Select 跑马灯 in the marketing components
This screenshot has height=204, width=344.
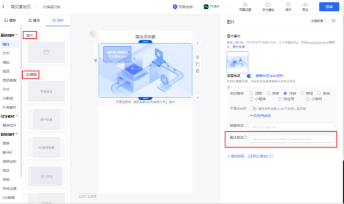(8, 153)
